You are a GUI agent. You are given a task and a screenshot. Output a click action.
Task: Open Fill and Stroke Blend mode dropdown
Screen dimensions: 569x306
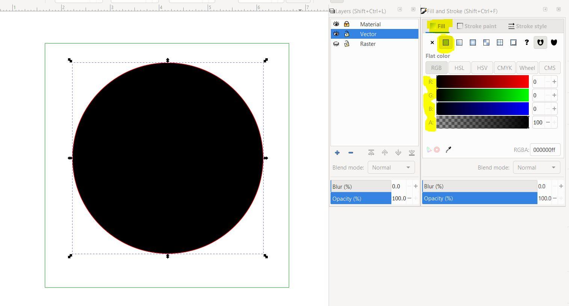click(x=536, y=168)
